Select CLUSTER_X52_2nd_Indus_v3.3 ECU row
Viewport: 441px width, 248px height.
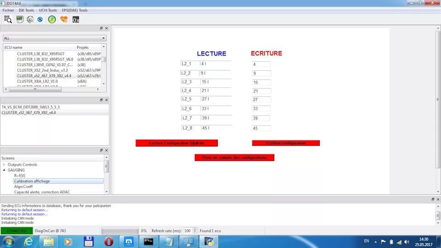tap(42, 70)
